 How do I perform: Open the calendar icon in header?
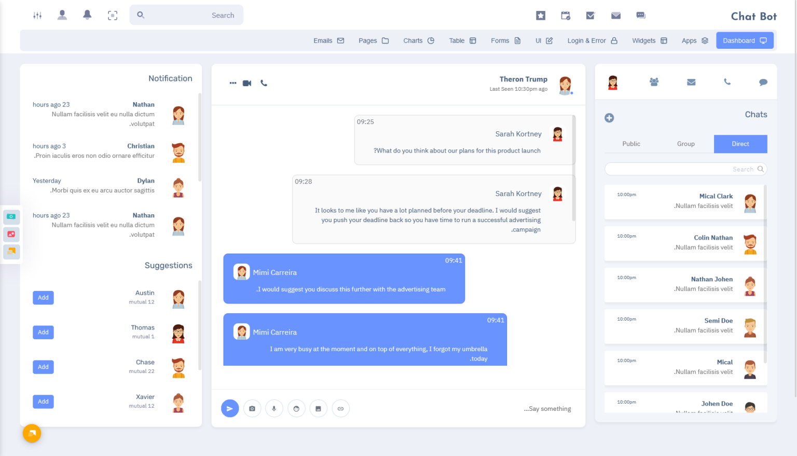click(566, 16)
